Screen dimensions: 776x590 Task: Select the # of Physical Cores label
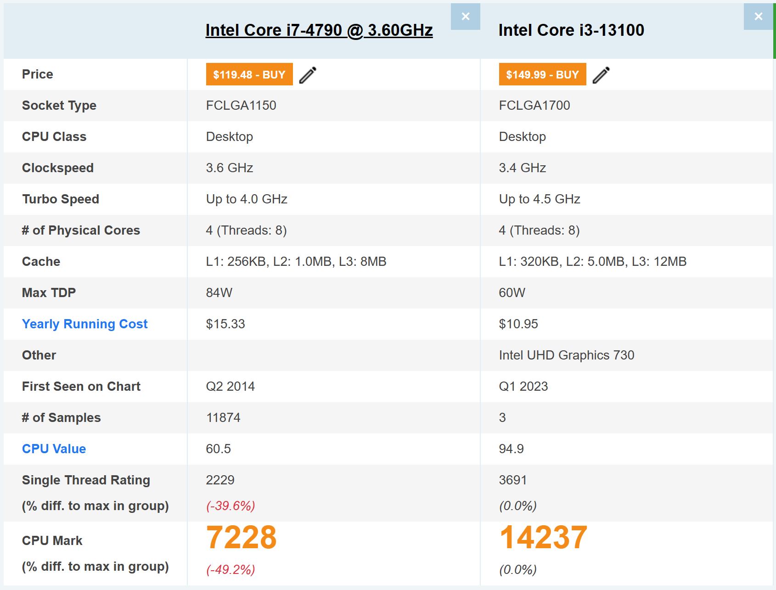[x=81, y=230]
